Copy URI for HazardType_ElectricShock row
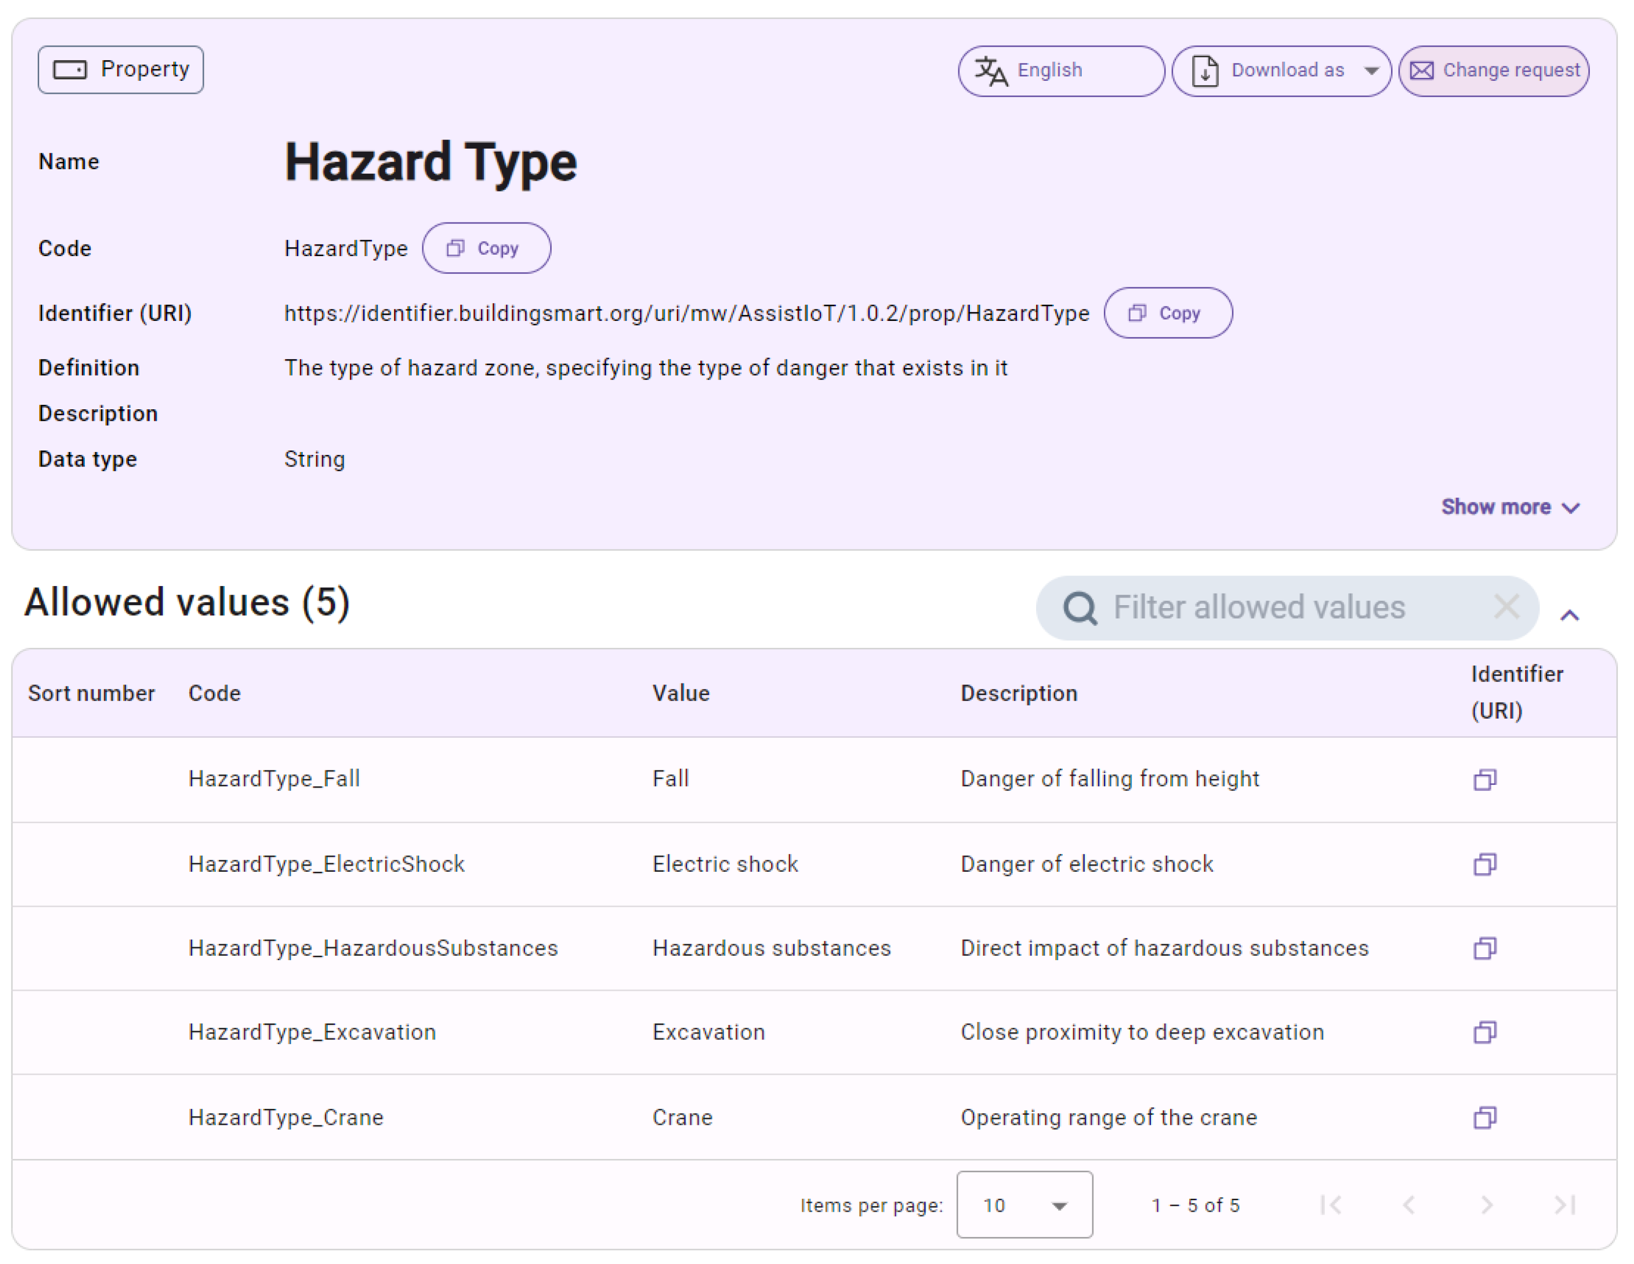The image size is (1634, 1264). (1484, 864)
